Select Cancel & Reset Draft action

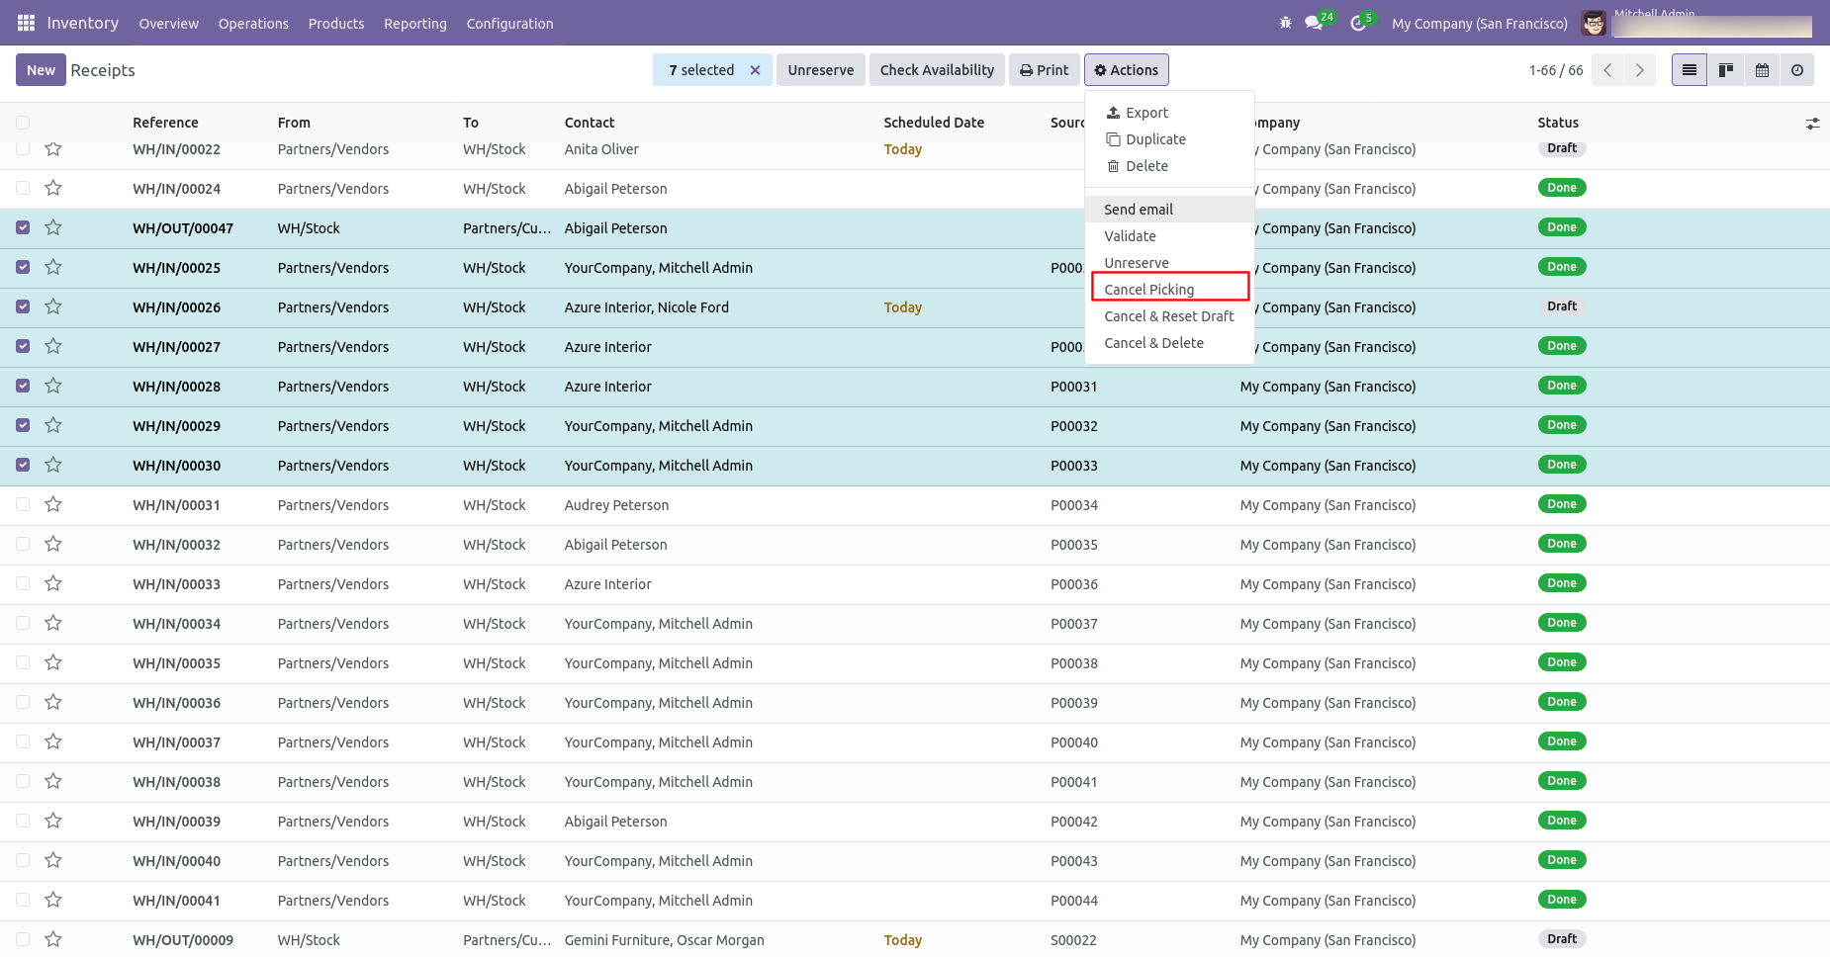pos(1169,316)
